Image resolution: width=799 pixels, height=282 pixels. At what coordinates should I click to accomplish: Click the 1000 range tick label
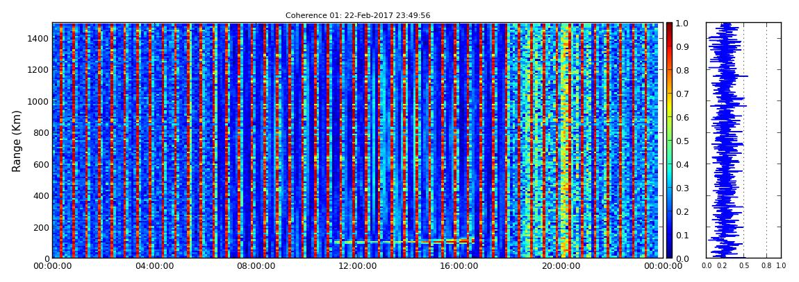tap(38, 101)
